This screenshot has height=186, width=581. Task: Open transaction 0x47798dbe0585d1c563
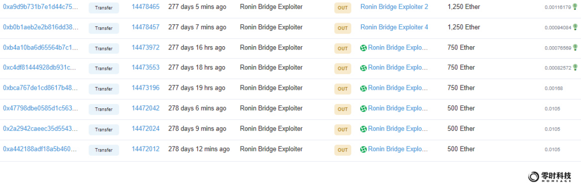coord(40,108)
